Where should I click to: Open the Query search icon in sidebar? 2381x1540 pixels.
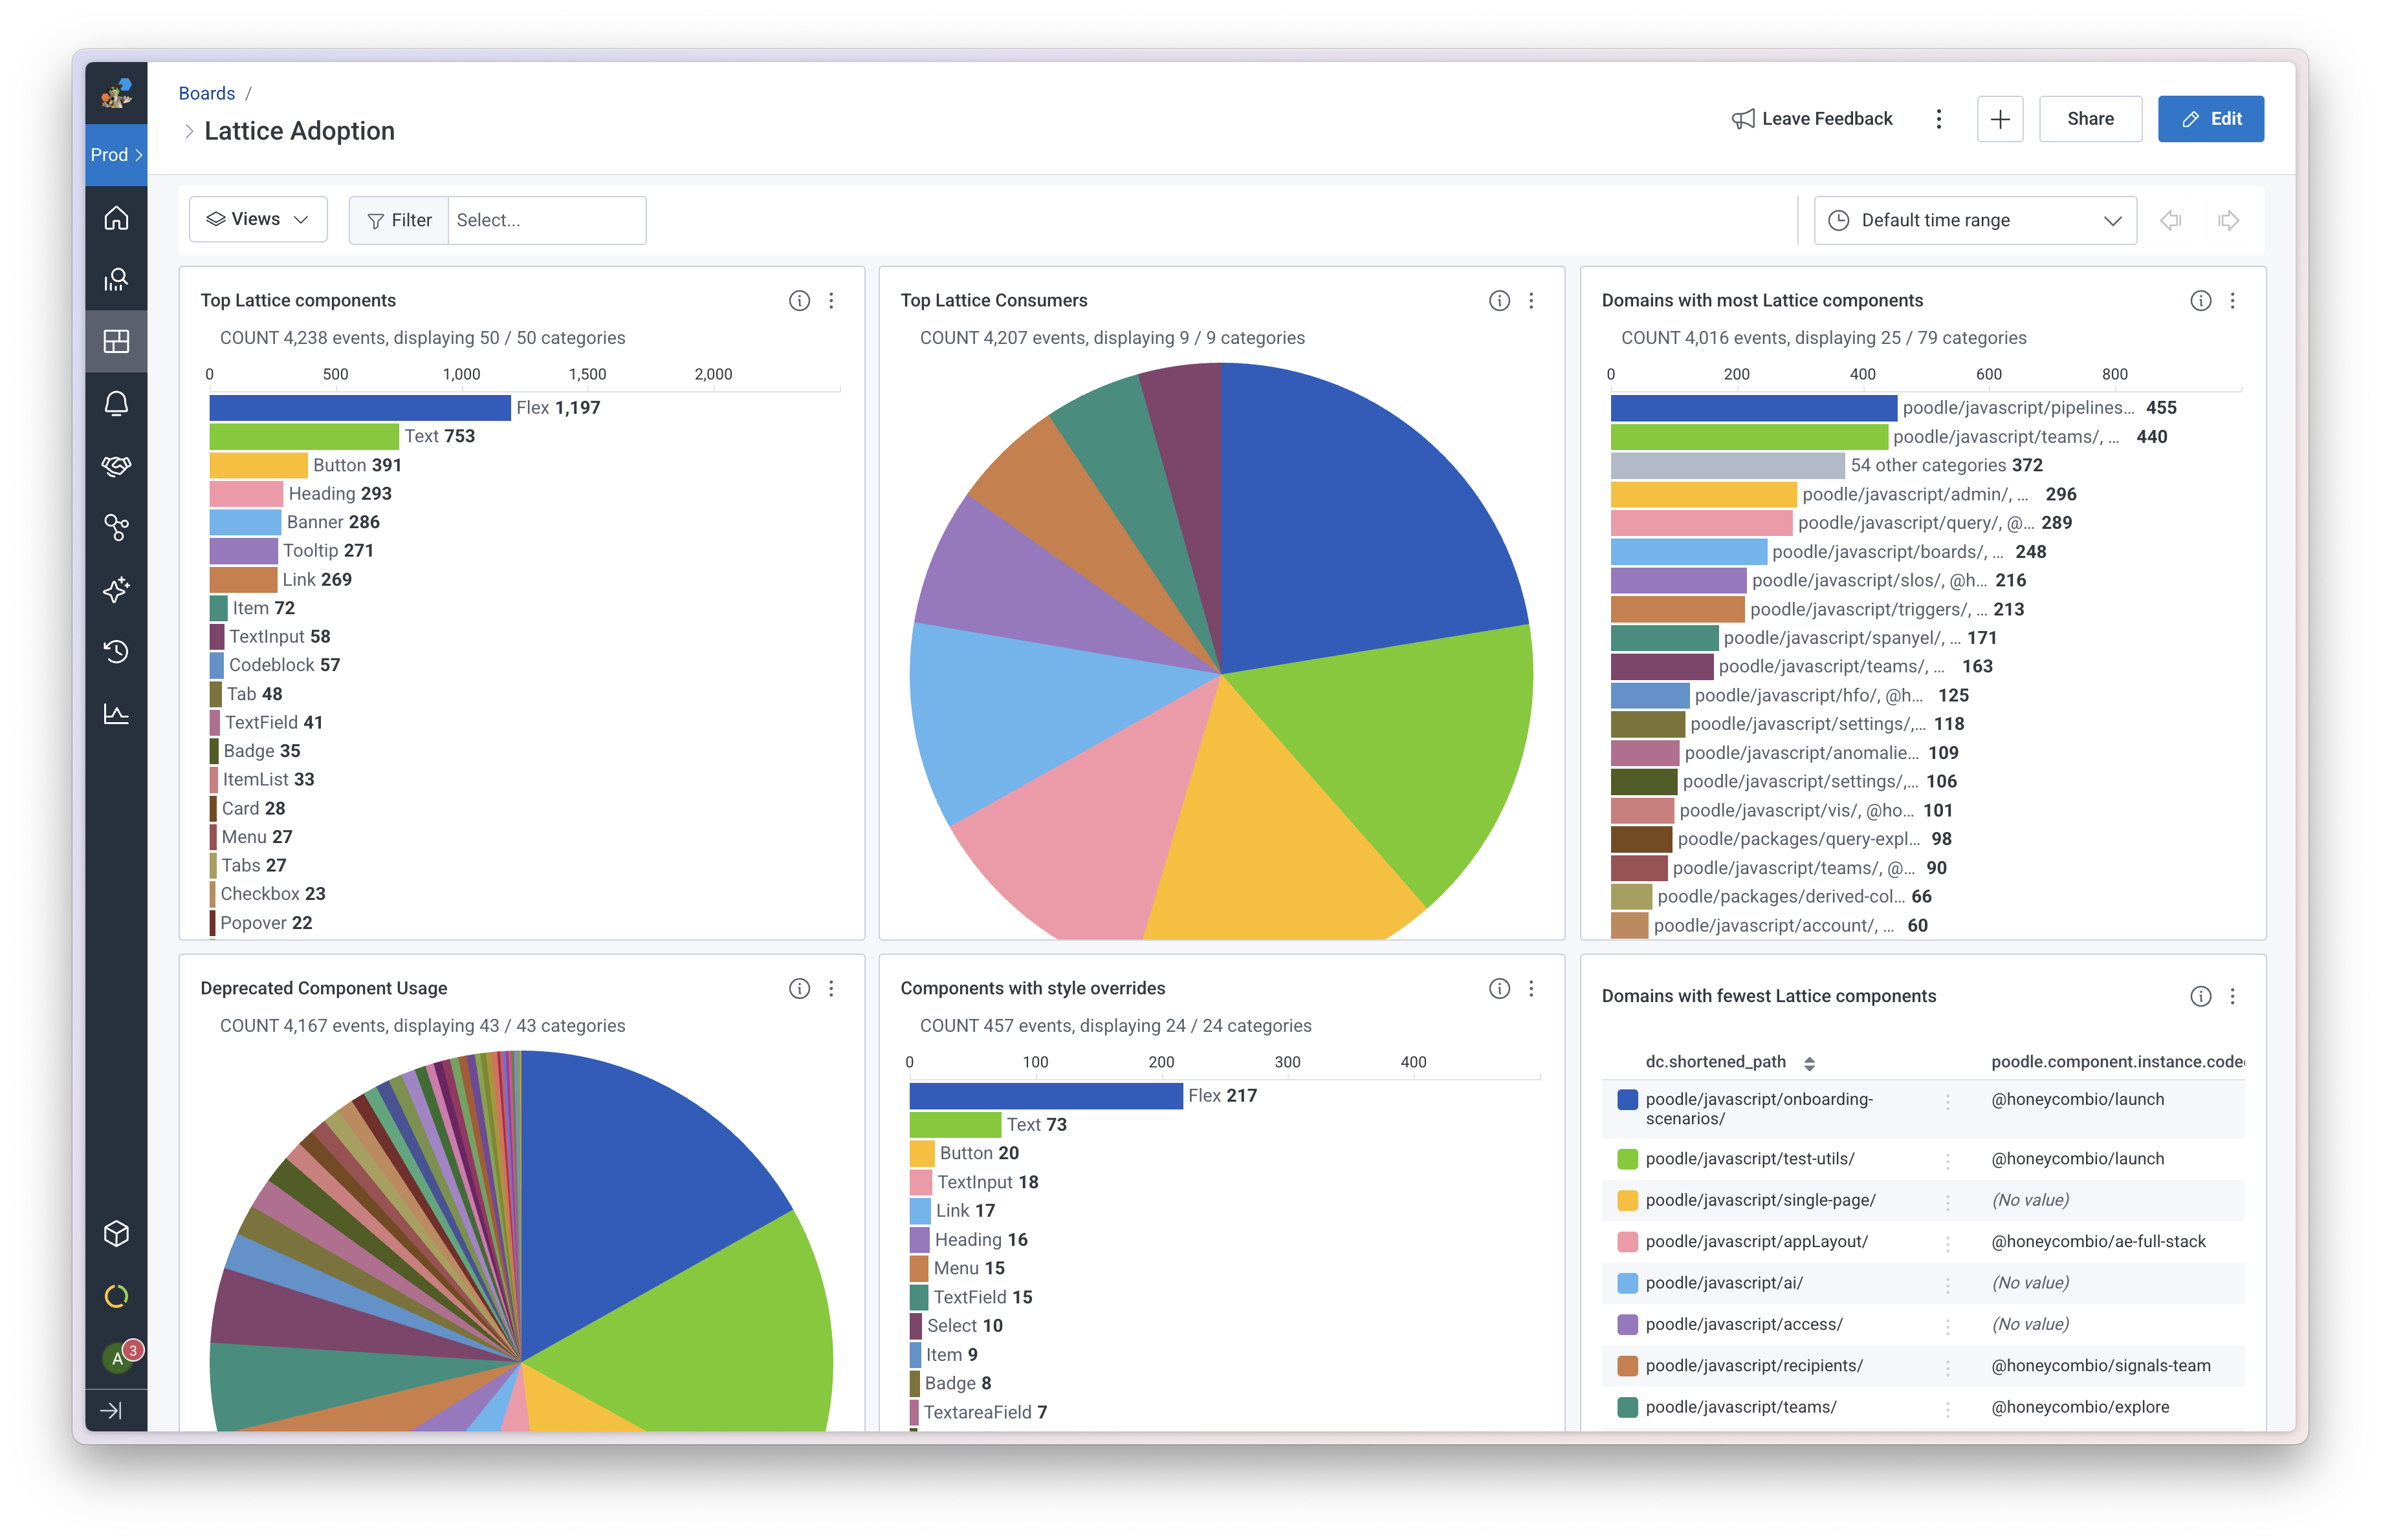(x=116, y=280)
